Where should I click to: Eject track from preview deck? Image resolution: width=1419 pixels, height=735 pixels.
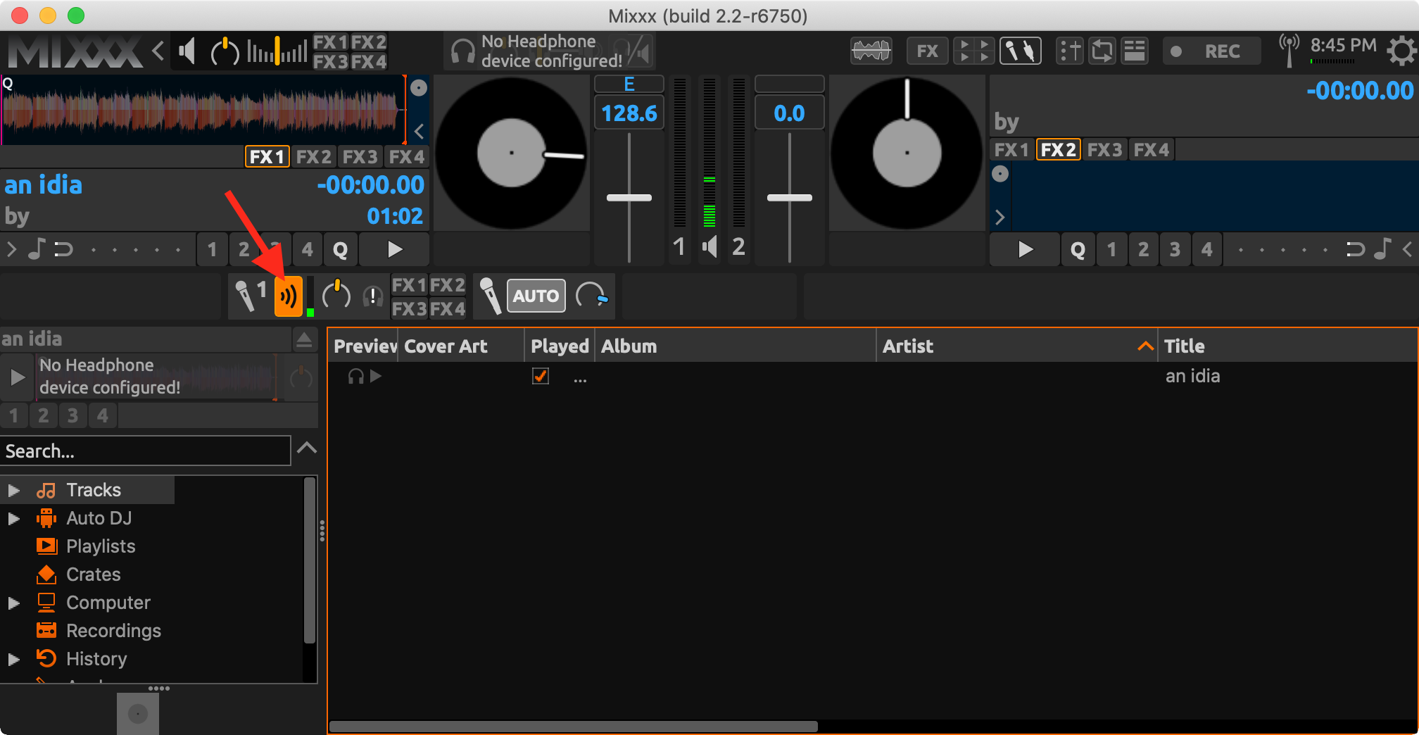point(304,340)
